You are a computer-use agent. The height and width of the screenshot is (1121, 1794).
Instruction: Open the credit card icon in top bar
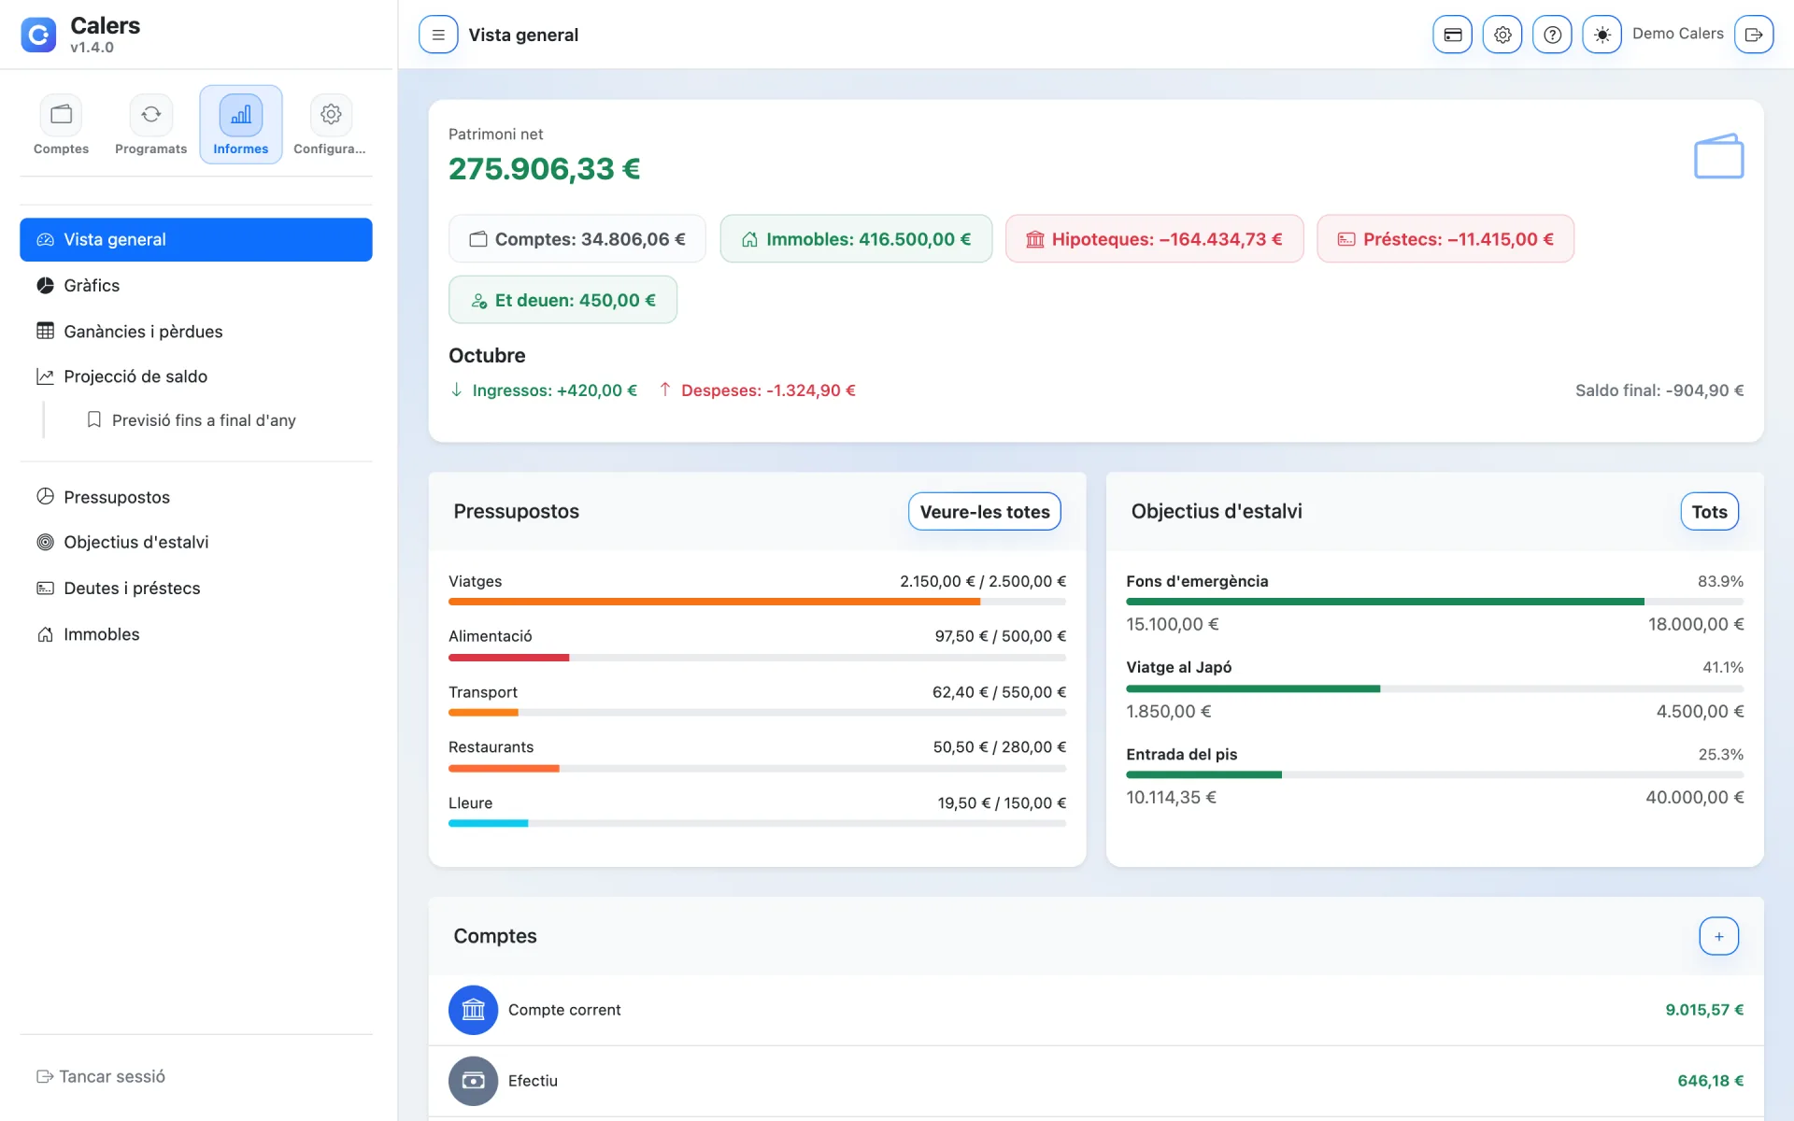(x=1452, y=35)
